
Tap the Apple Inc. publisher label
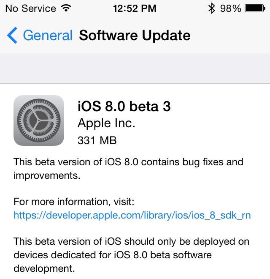106,123
